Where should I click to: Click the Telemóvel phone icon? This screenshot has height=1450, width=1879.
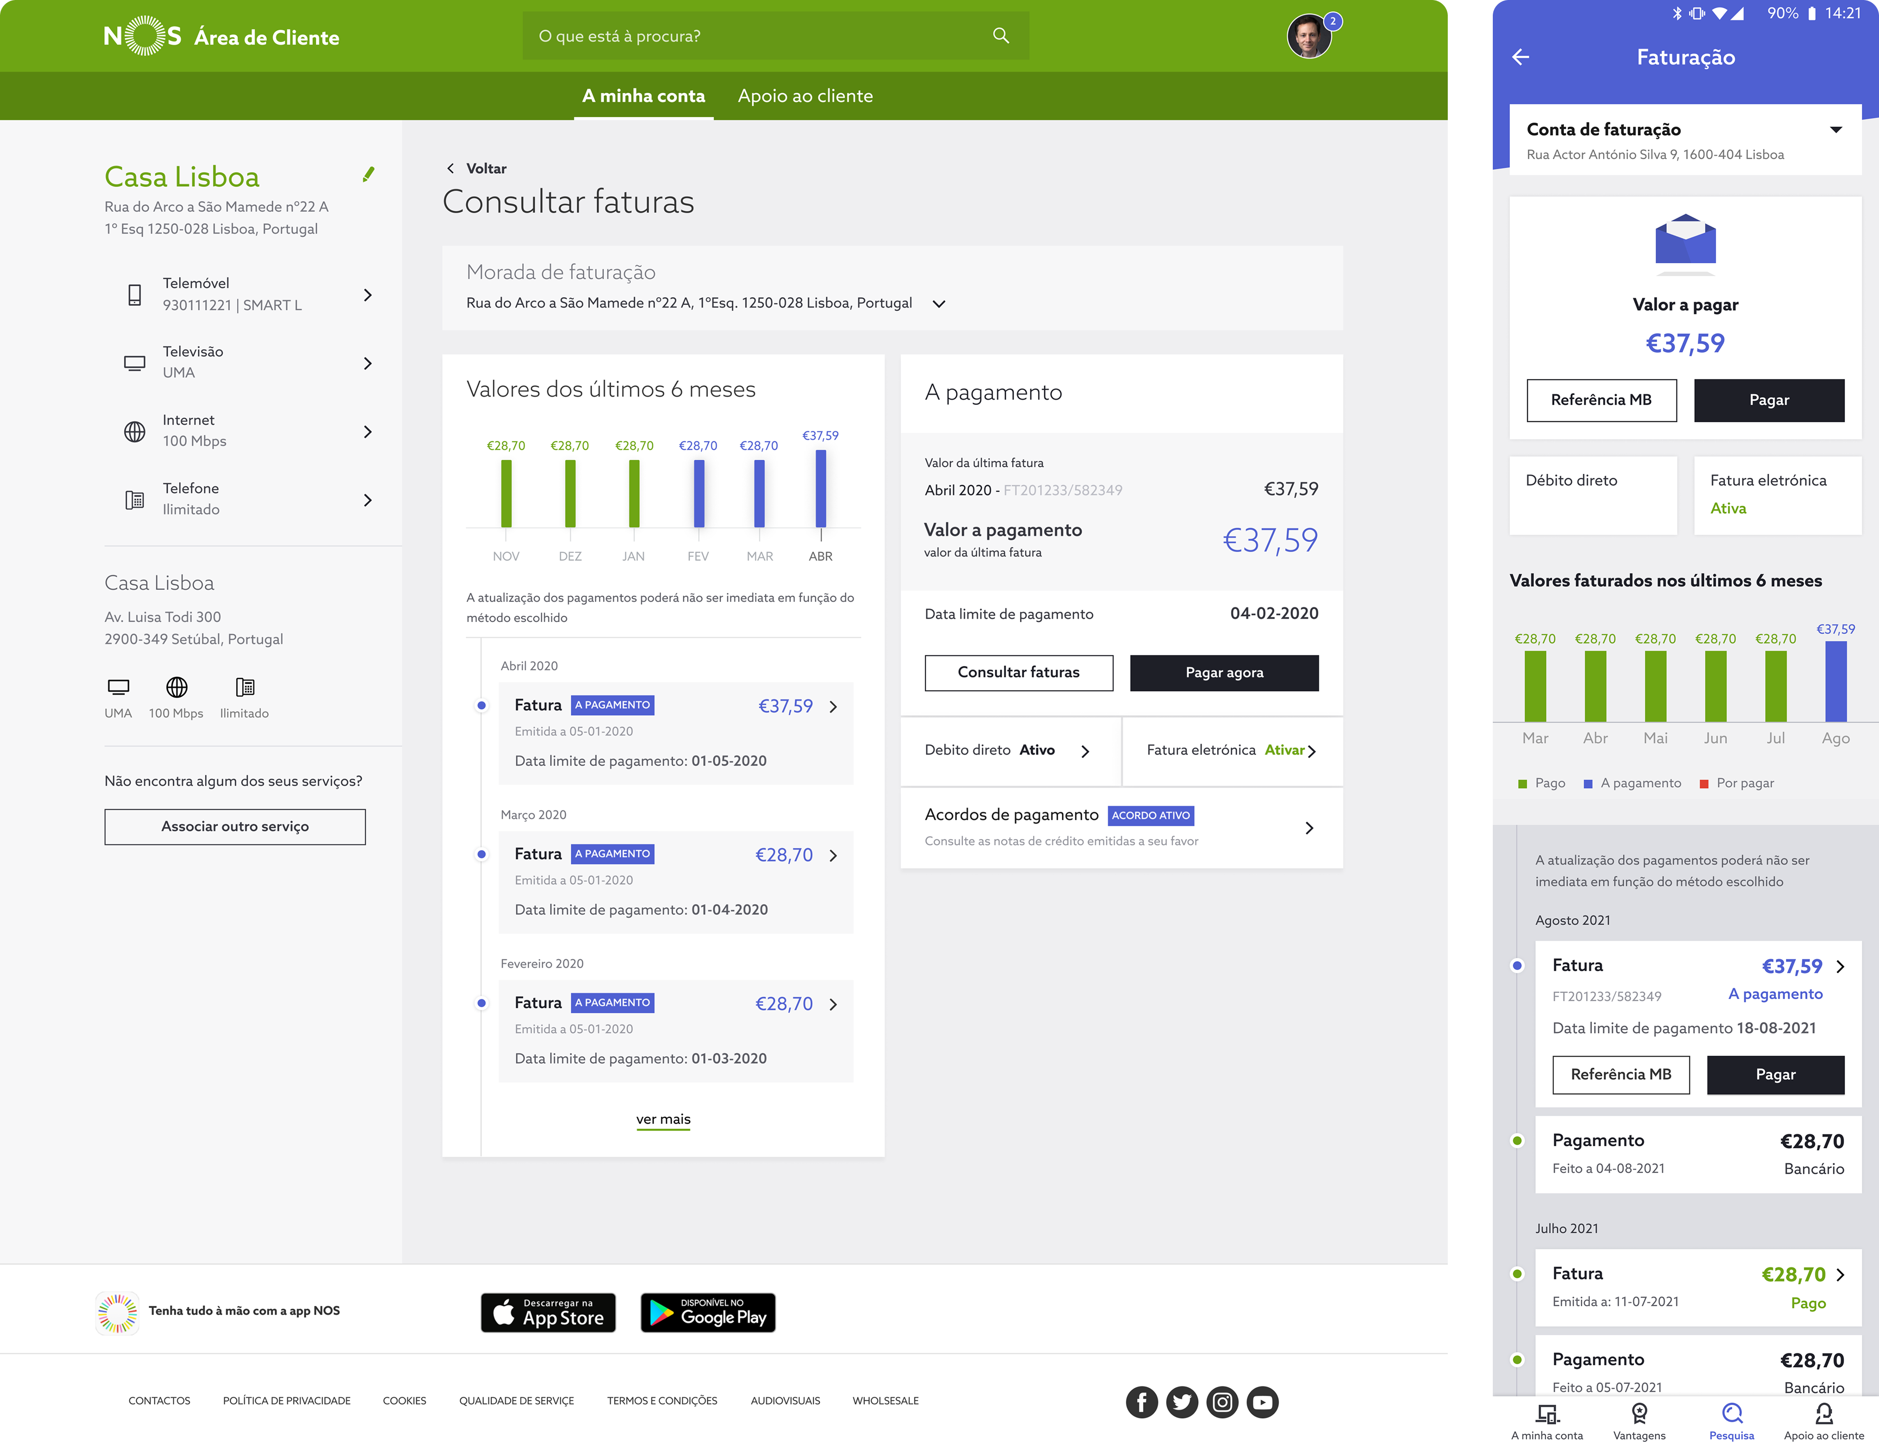tap(135, 294)
